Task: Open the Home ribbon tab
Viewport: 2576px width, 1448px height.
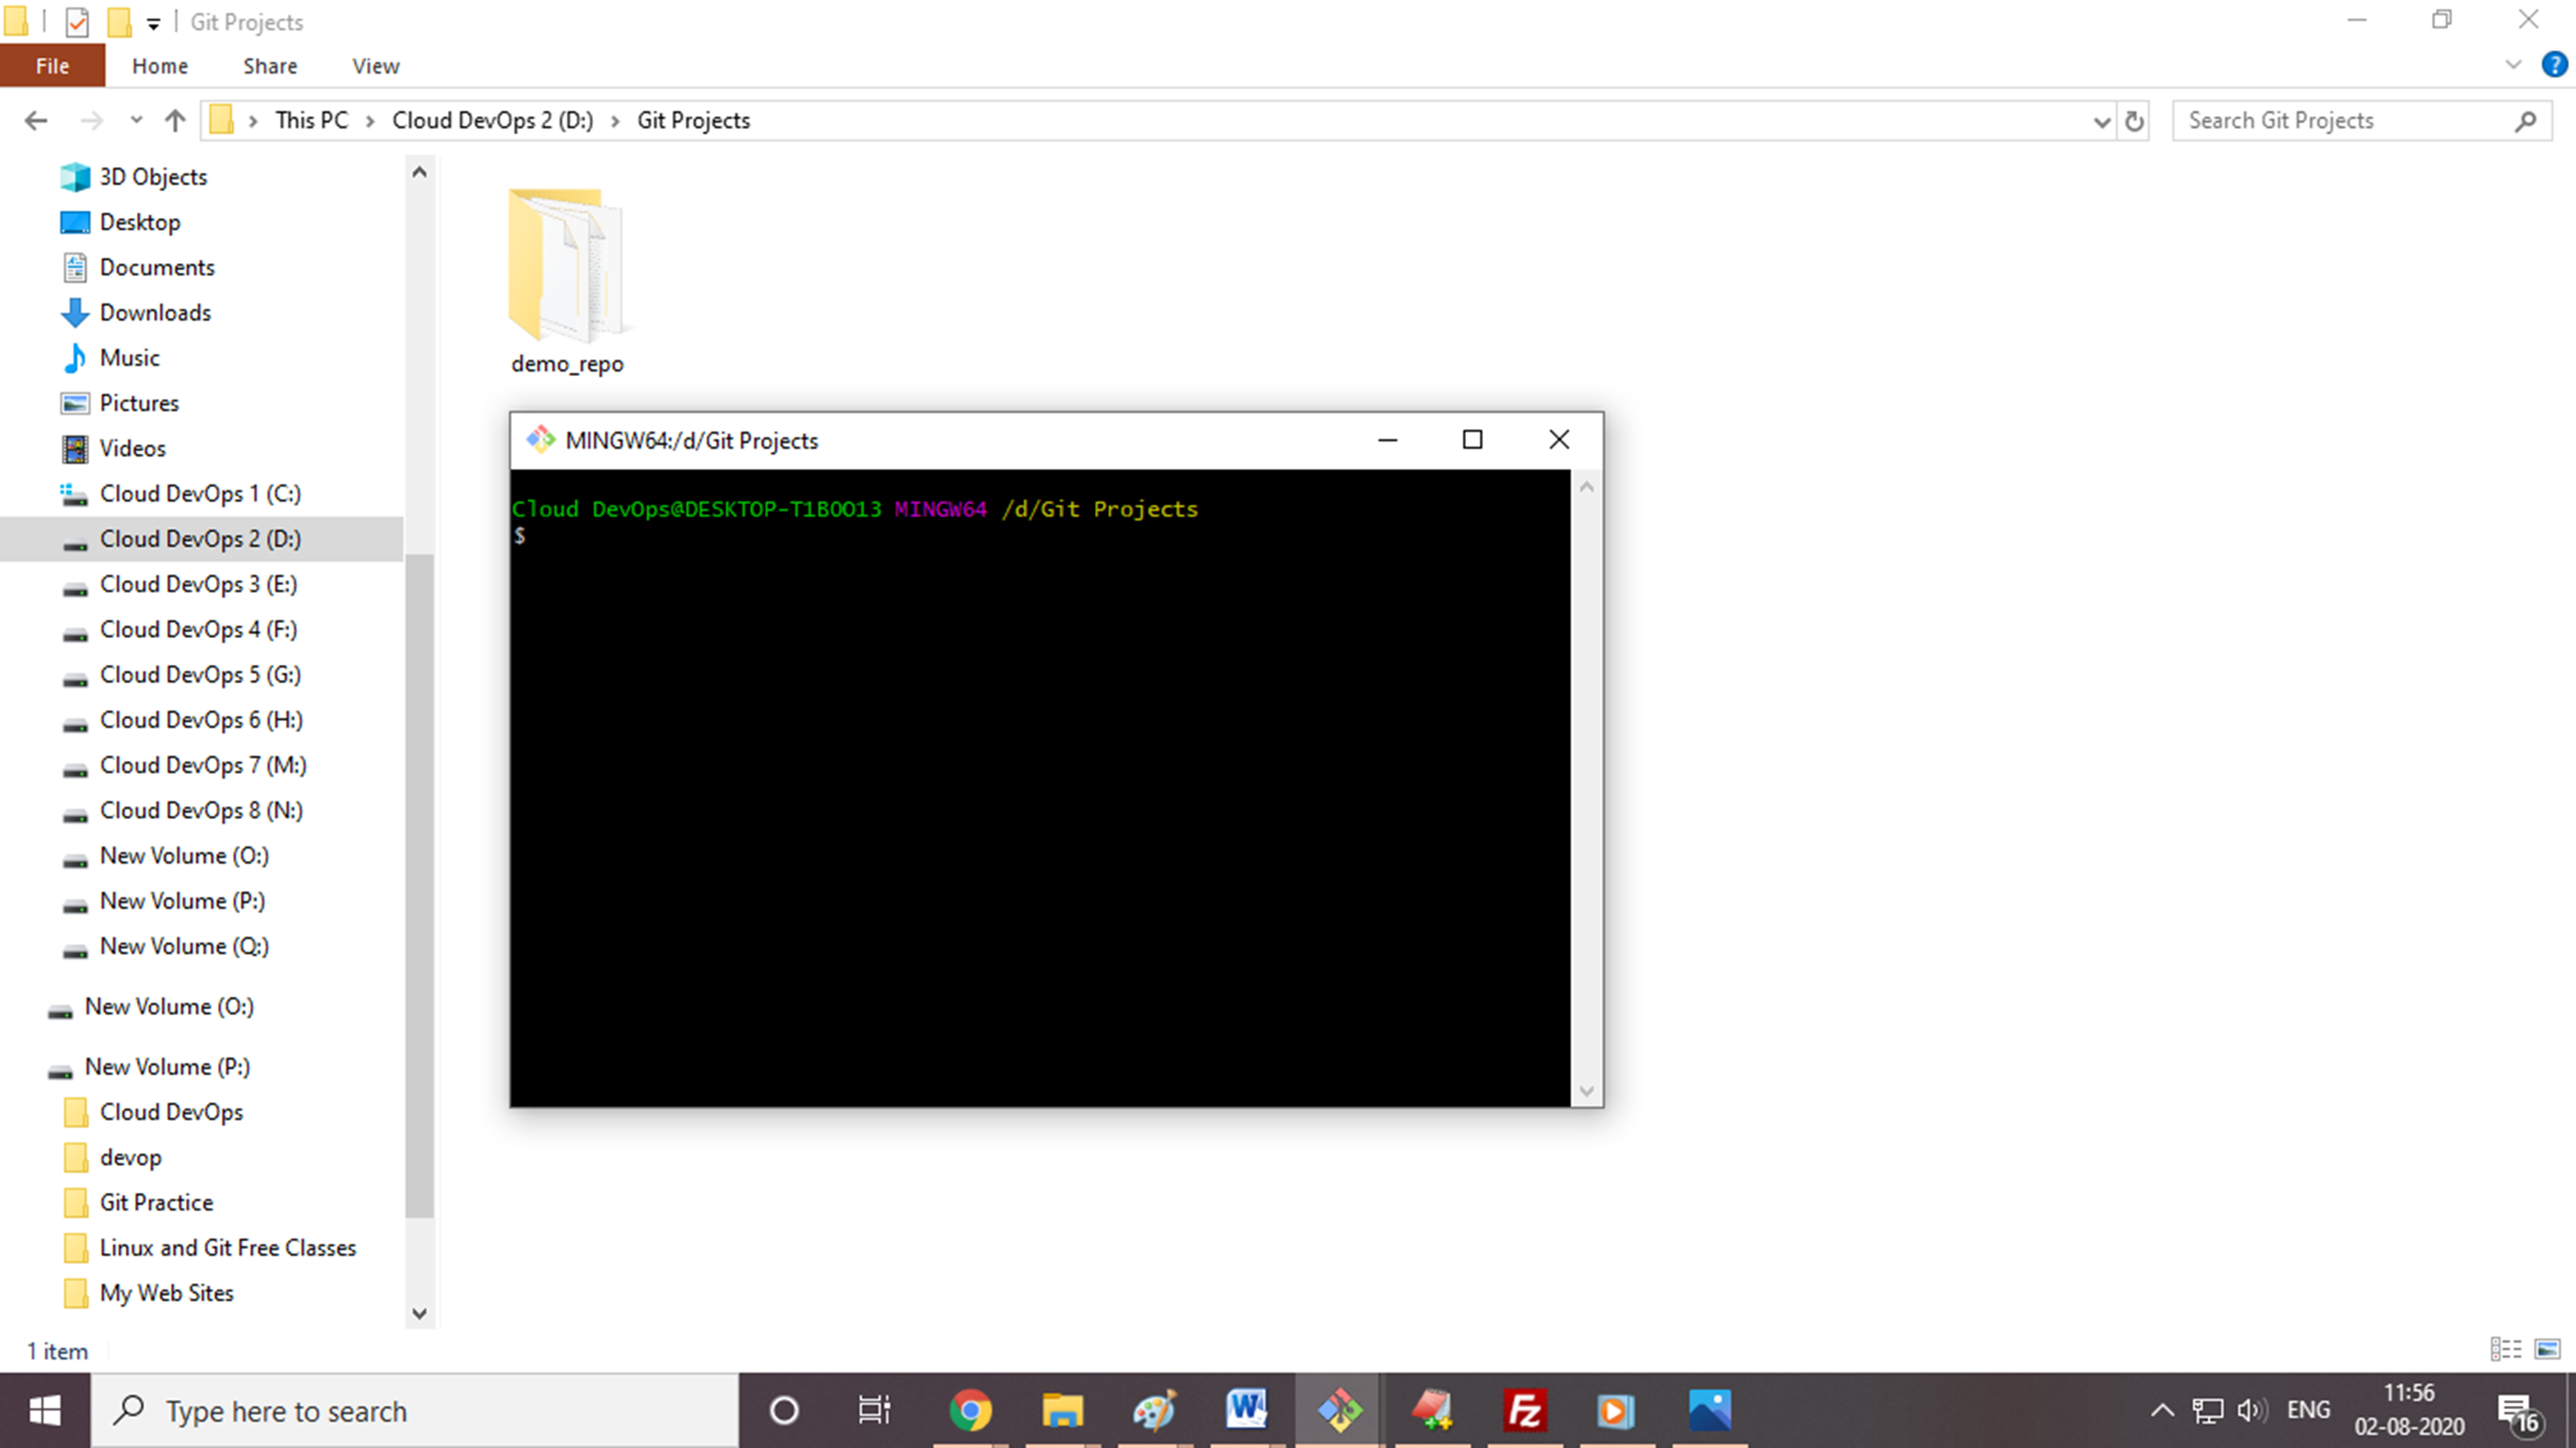Action: pos(159,66)
